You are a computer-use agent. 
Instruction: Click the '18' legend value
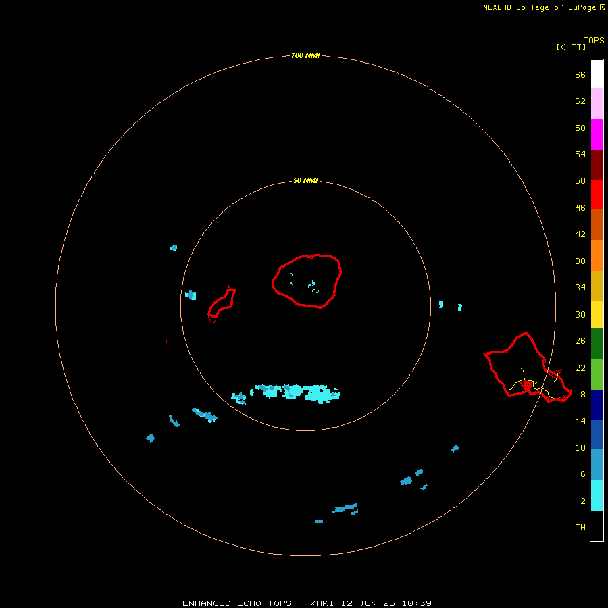click(580, 395)
